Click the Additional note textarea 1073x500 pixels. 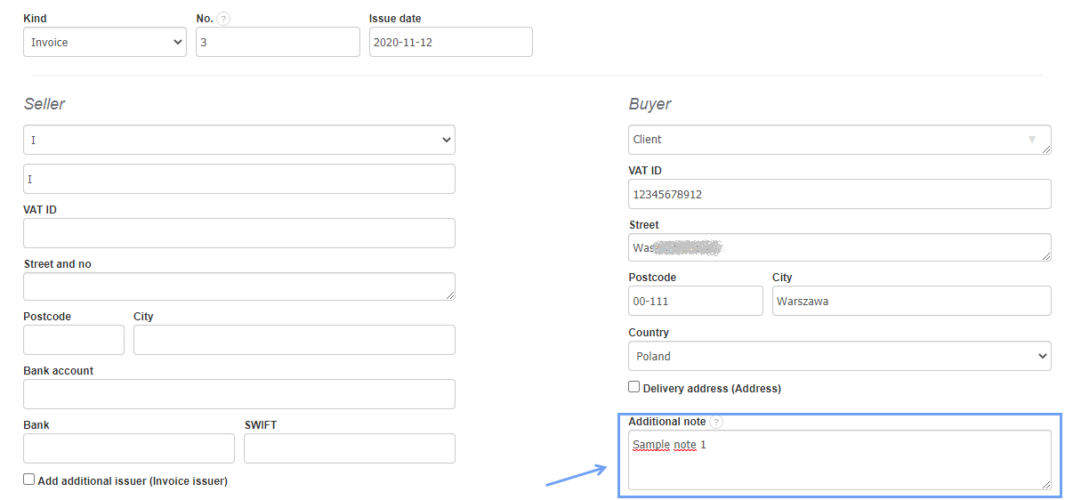pyautogui.click(x=840, y=460)
